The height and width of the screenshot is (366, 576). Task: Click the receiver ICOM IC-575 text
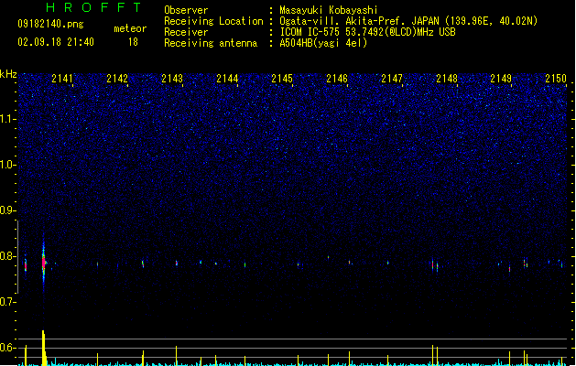tap(367, 32)
